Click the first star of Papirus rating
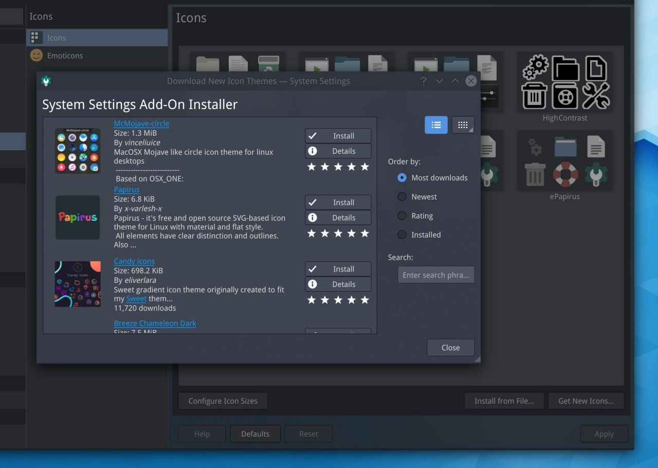Viewport: 658px width, 468px height. [312, 233]
